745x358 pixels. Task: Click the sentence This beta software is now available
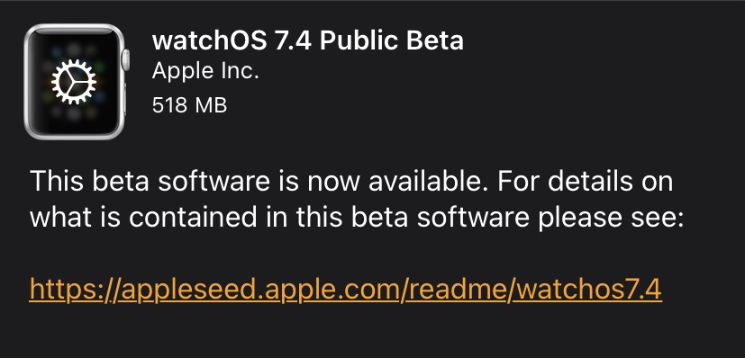pyautogui.click(x=260, y=181)
